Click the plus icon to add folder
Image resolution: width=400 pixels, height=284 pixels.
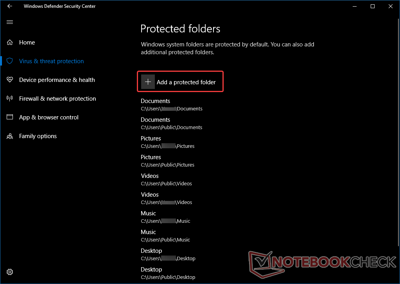coord(148,82)
